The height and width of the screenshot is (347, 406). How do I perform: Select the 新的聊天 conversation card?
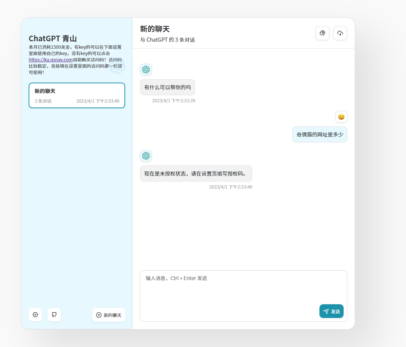(77, 96)
